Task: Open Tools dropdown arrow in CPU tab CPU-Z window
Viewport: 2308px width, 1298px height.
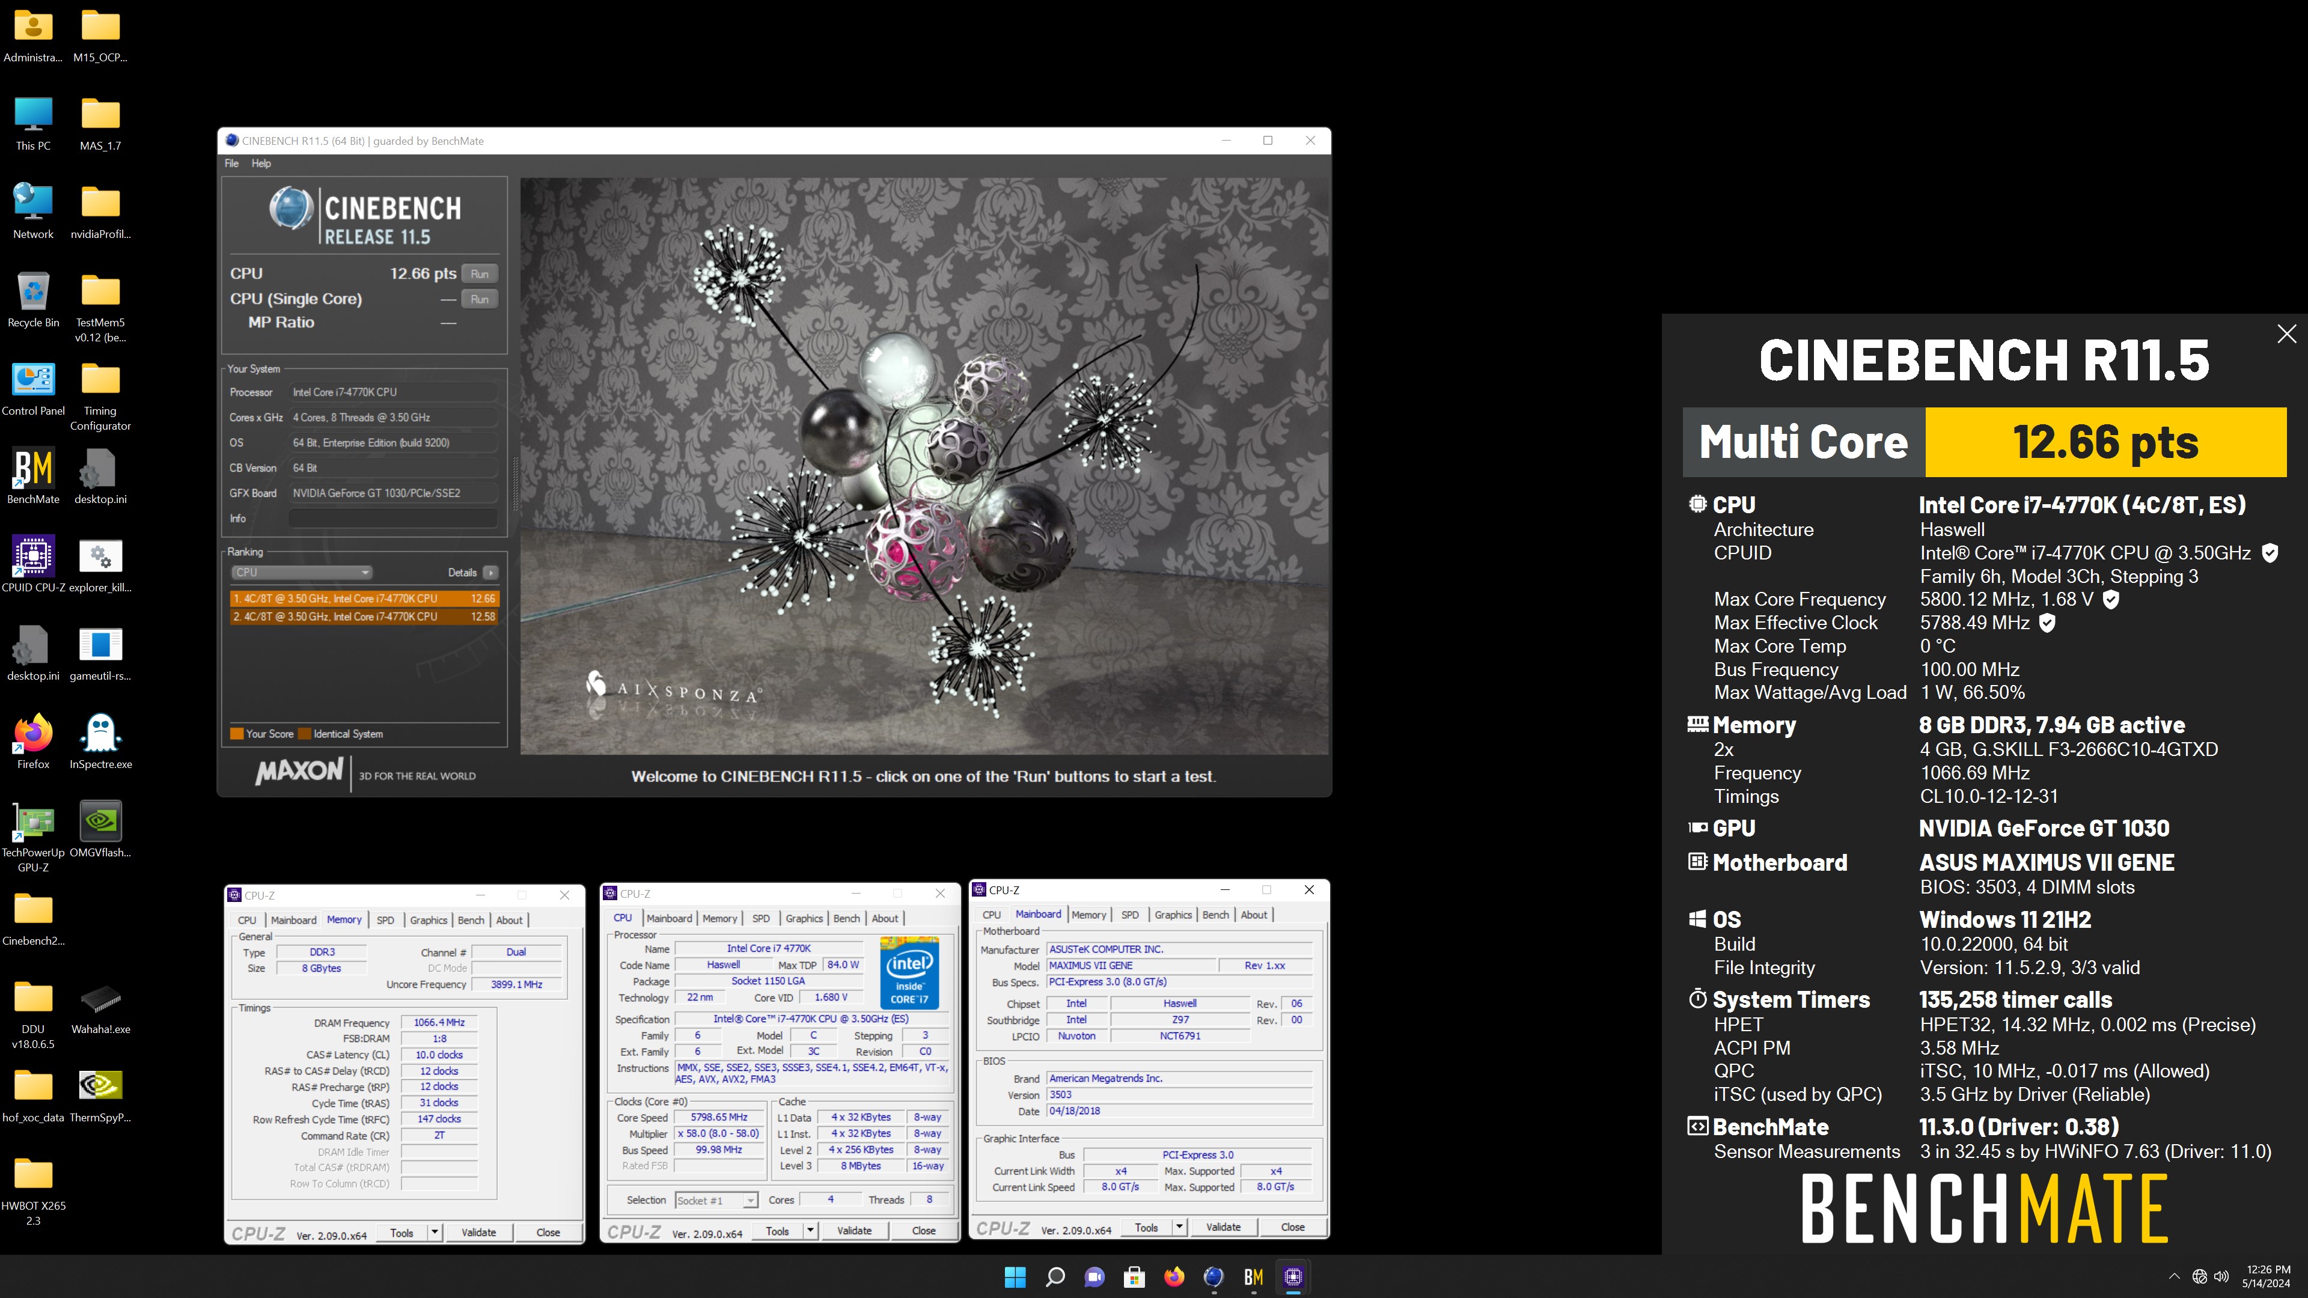Action: point(810,1231)
